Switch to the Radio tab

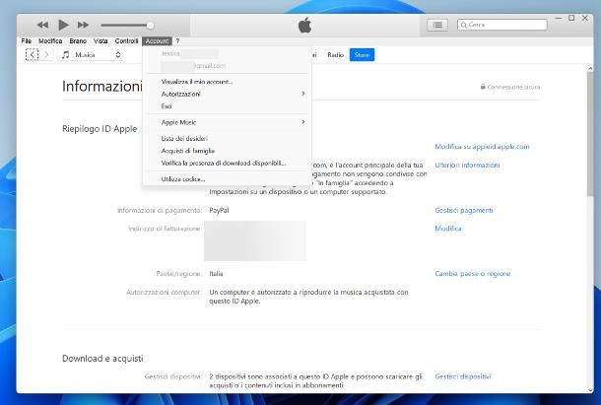coord(335,55)
